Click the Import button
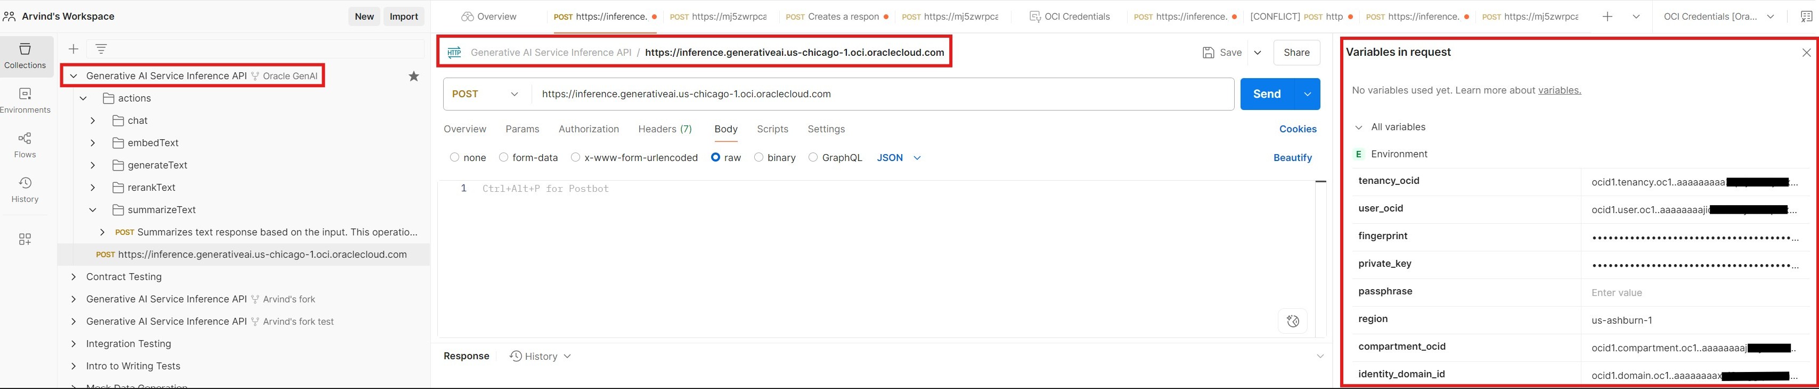Screen dimensions: 1819x389 coord(404,16)
